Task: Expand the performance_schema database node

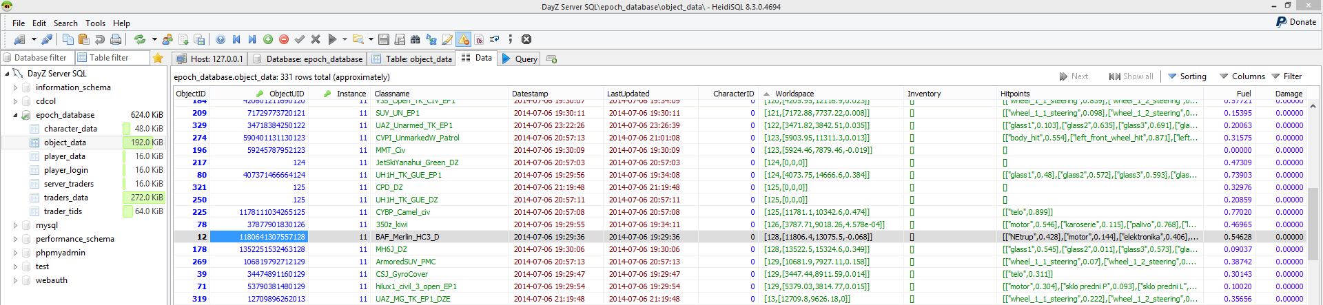Action: click(15, 239)
